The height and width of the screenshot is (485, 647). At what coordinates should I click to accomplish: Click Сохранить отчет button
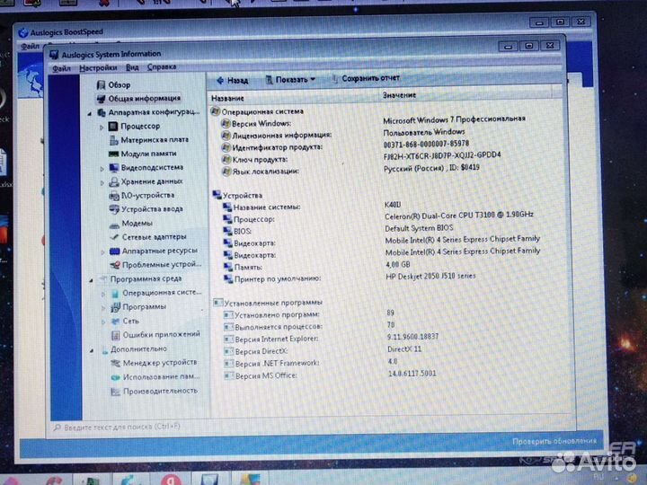[366, 78]
